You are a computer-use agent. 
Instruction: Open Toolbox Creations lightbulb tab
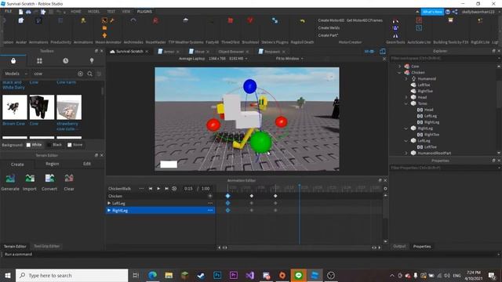tap(92, 61)
